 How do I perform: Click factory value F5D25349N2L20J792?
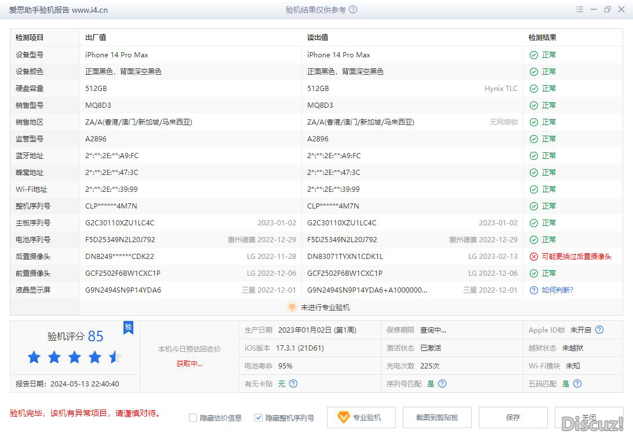point(121,240)
